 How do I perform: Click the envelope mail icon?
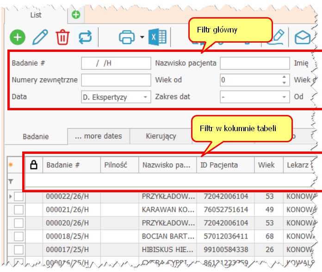(303, 37)
